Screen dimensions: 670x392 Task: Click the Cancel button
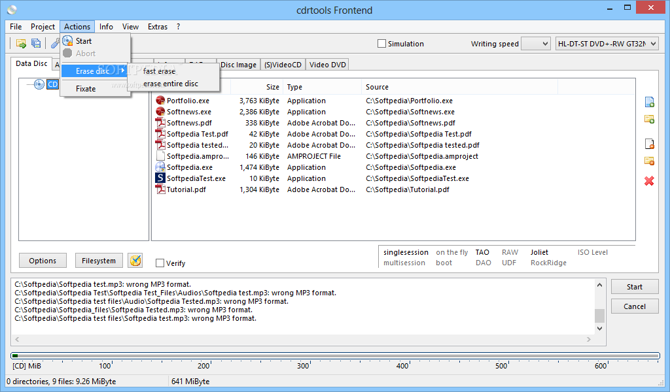click(635, 306)
